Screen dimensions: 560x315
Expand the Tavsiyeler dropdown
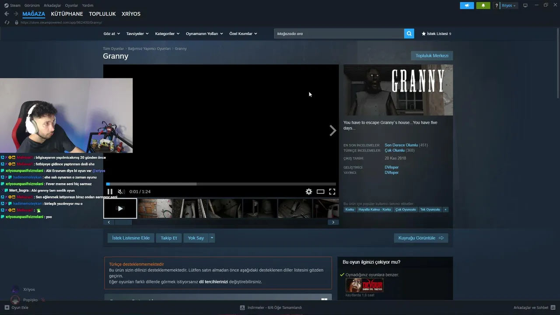pos(137,34)
